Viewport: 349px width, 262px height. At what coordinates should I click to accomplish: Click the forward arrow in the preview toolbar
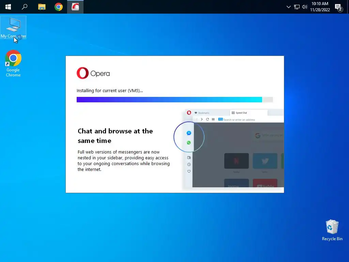(202, 119)
